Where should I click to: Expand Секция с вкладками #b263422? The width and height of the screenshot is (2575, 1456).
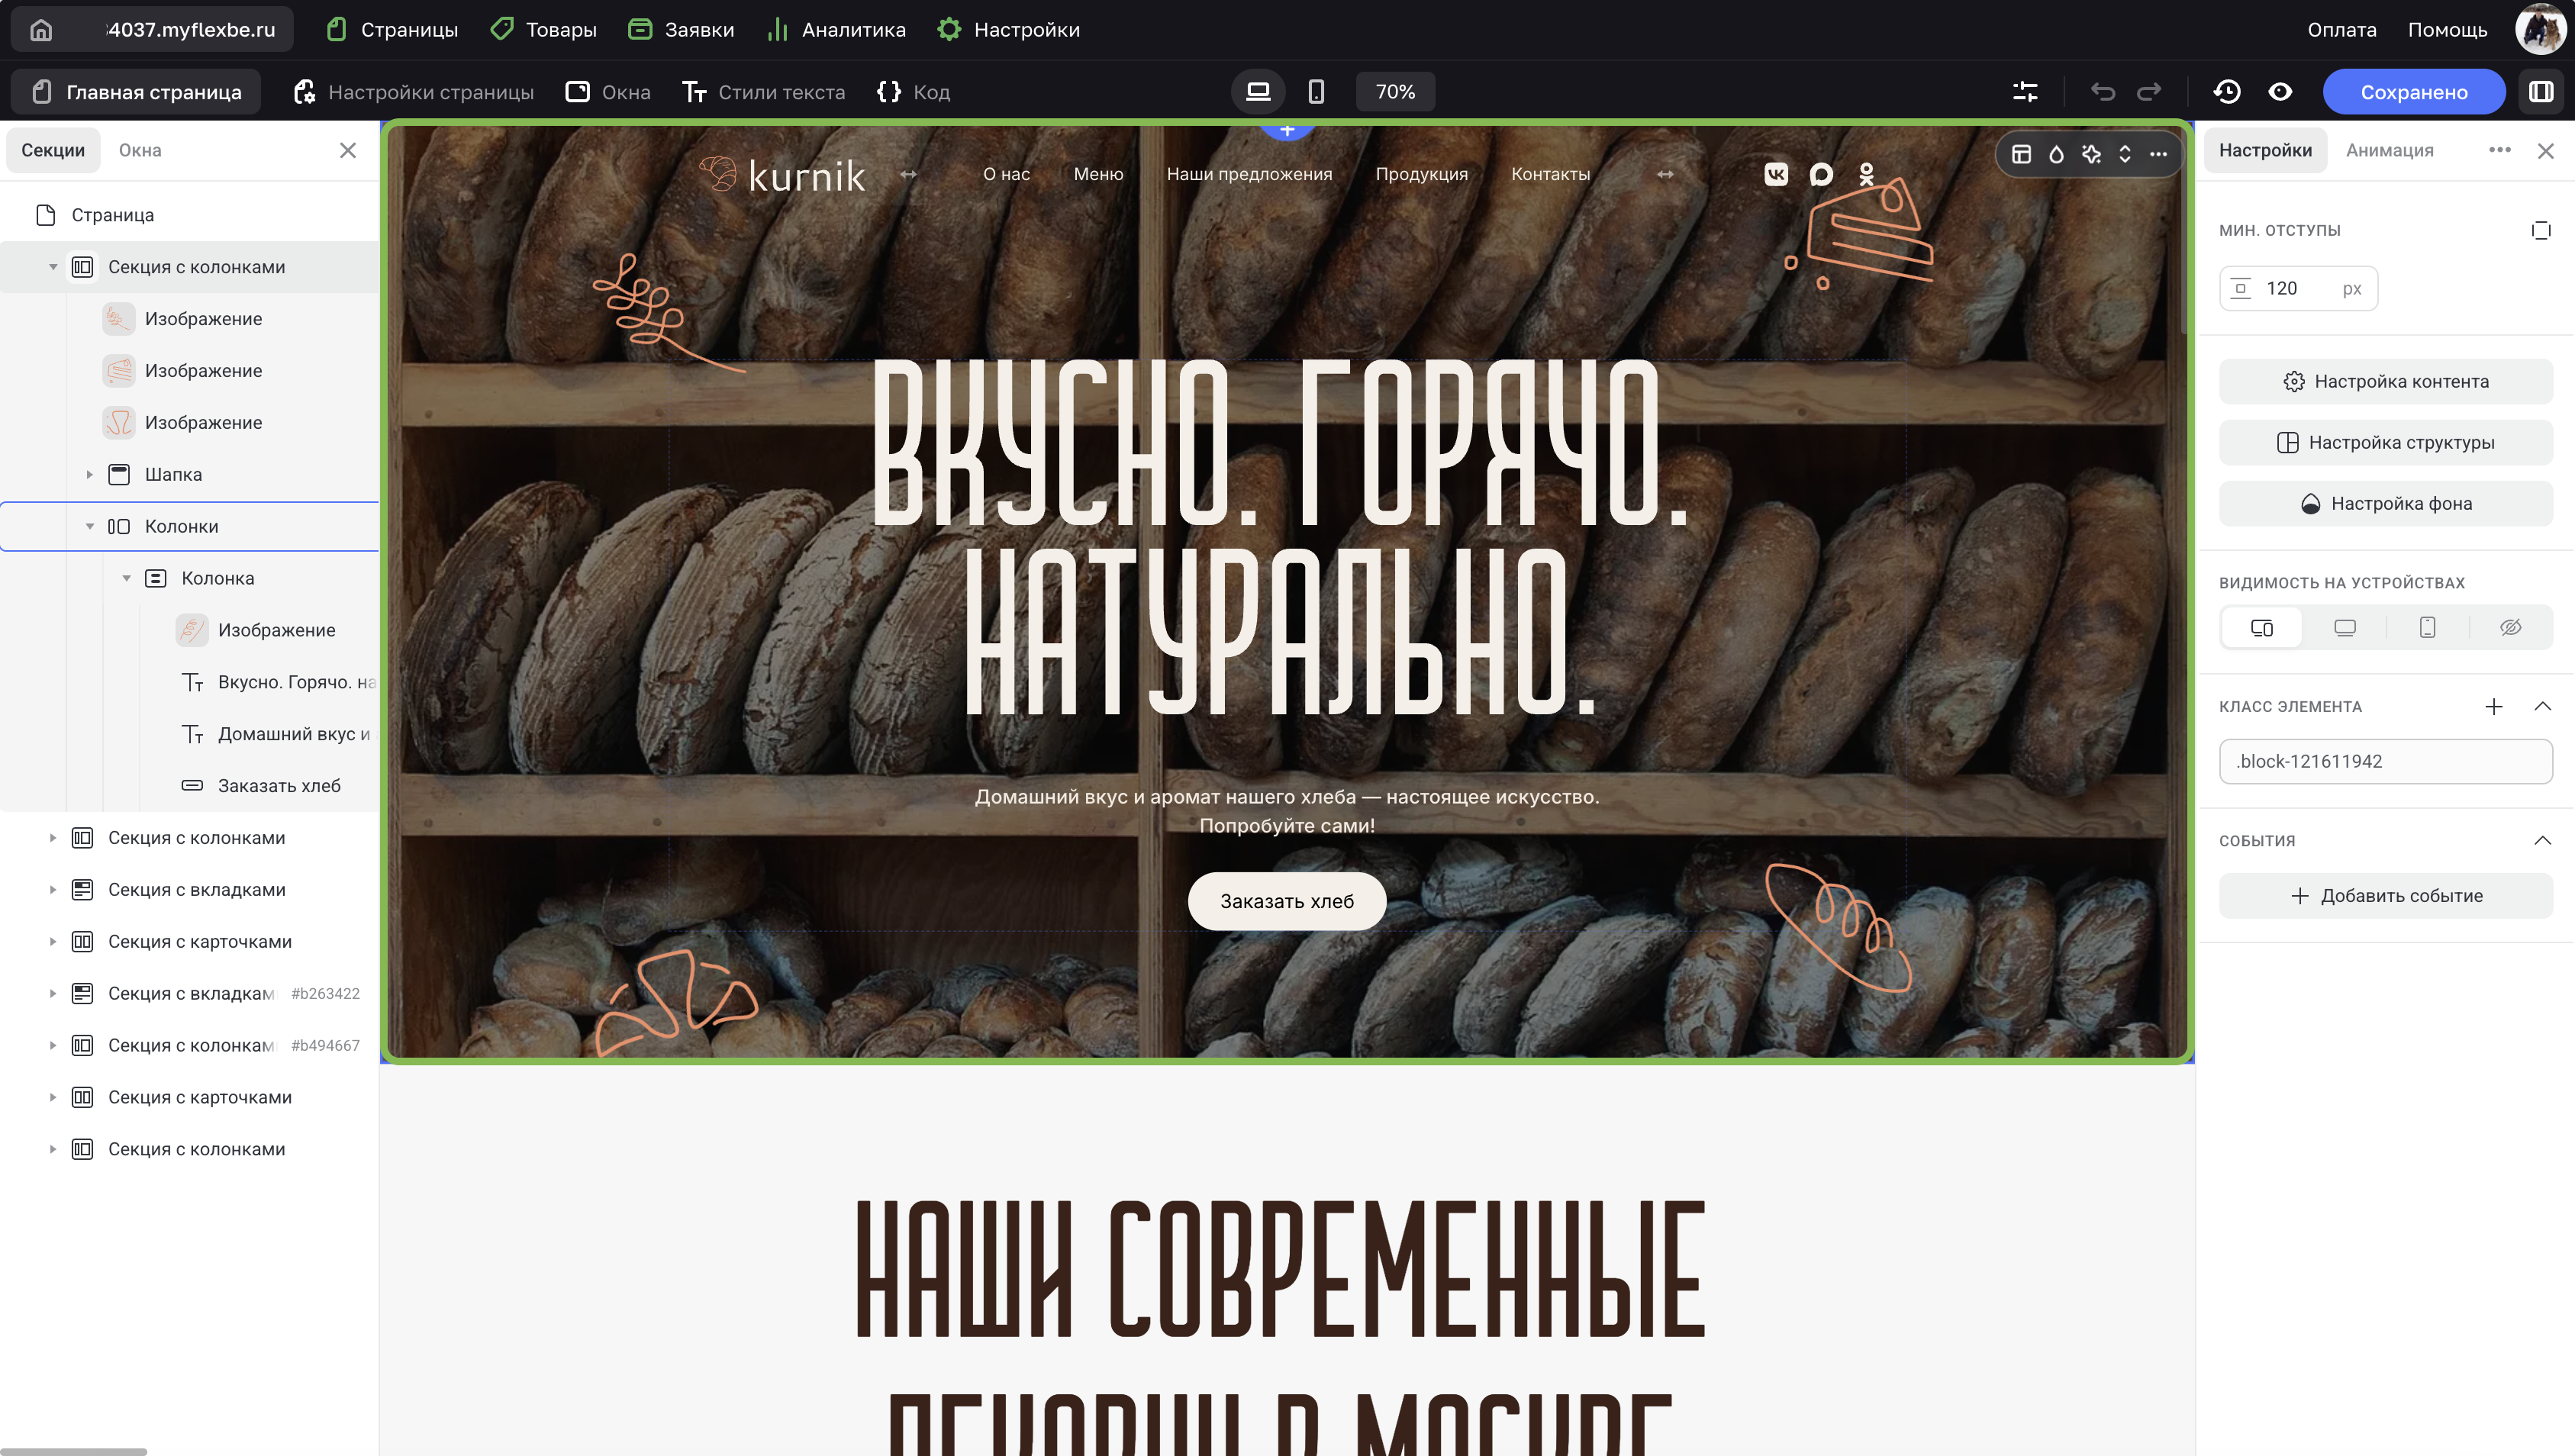click(53, 994)
